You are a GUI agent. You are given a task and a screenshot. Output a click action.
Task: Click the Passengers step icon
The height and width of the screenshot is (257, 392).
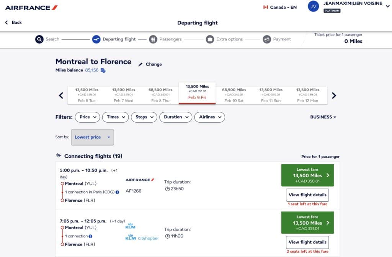pyautogui.click(x=153, y=39)
